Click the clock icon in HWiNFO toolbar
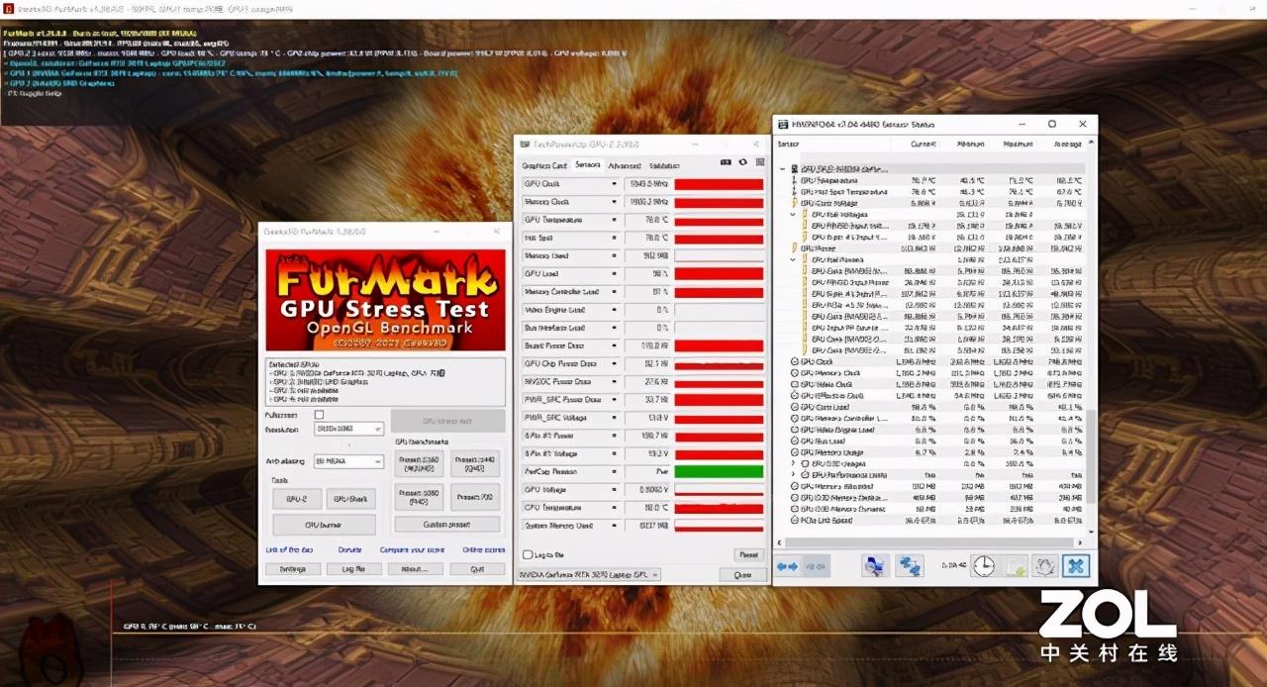The width and height of the screenshot is (1267, 687). pyautogui.click(x=983, y=565)
